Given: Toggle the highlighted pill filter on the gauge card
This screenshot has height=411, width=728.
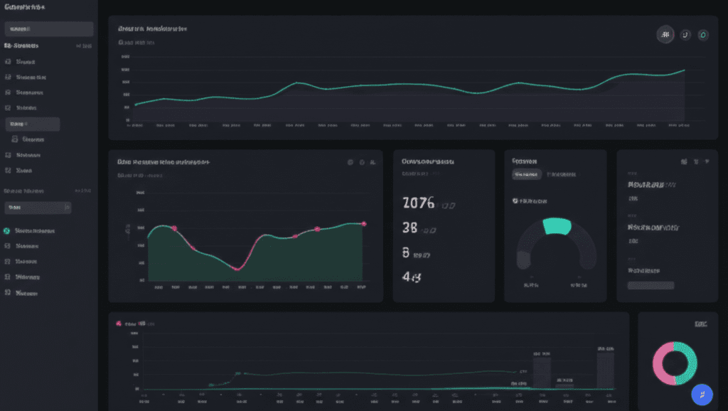Looking at the screenshot, I should [x=526, y=174].
